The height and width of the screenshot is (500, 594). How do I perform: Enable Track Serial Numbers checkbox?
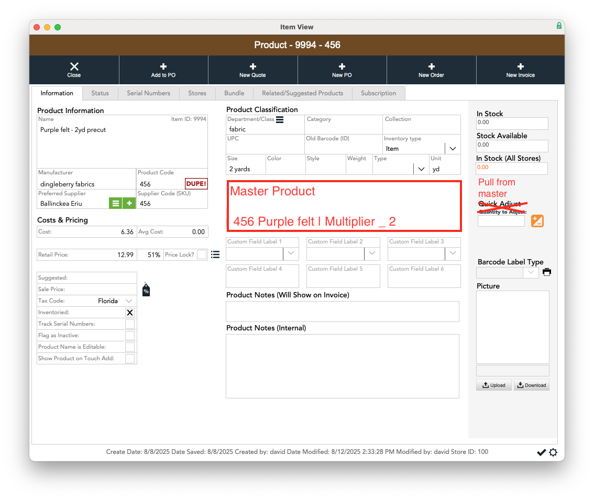coord(130,324)
